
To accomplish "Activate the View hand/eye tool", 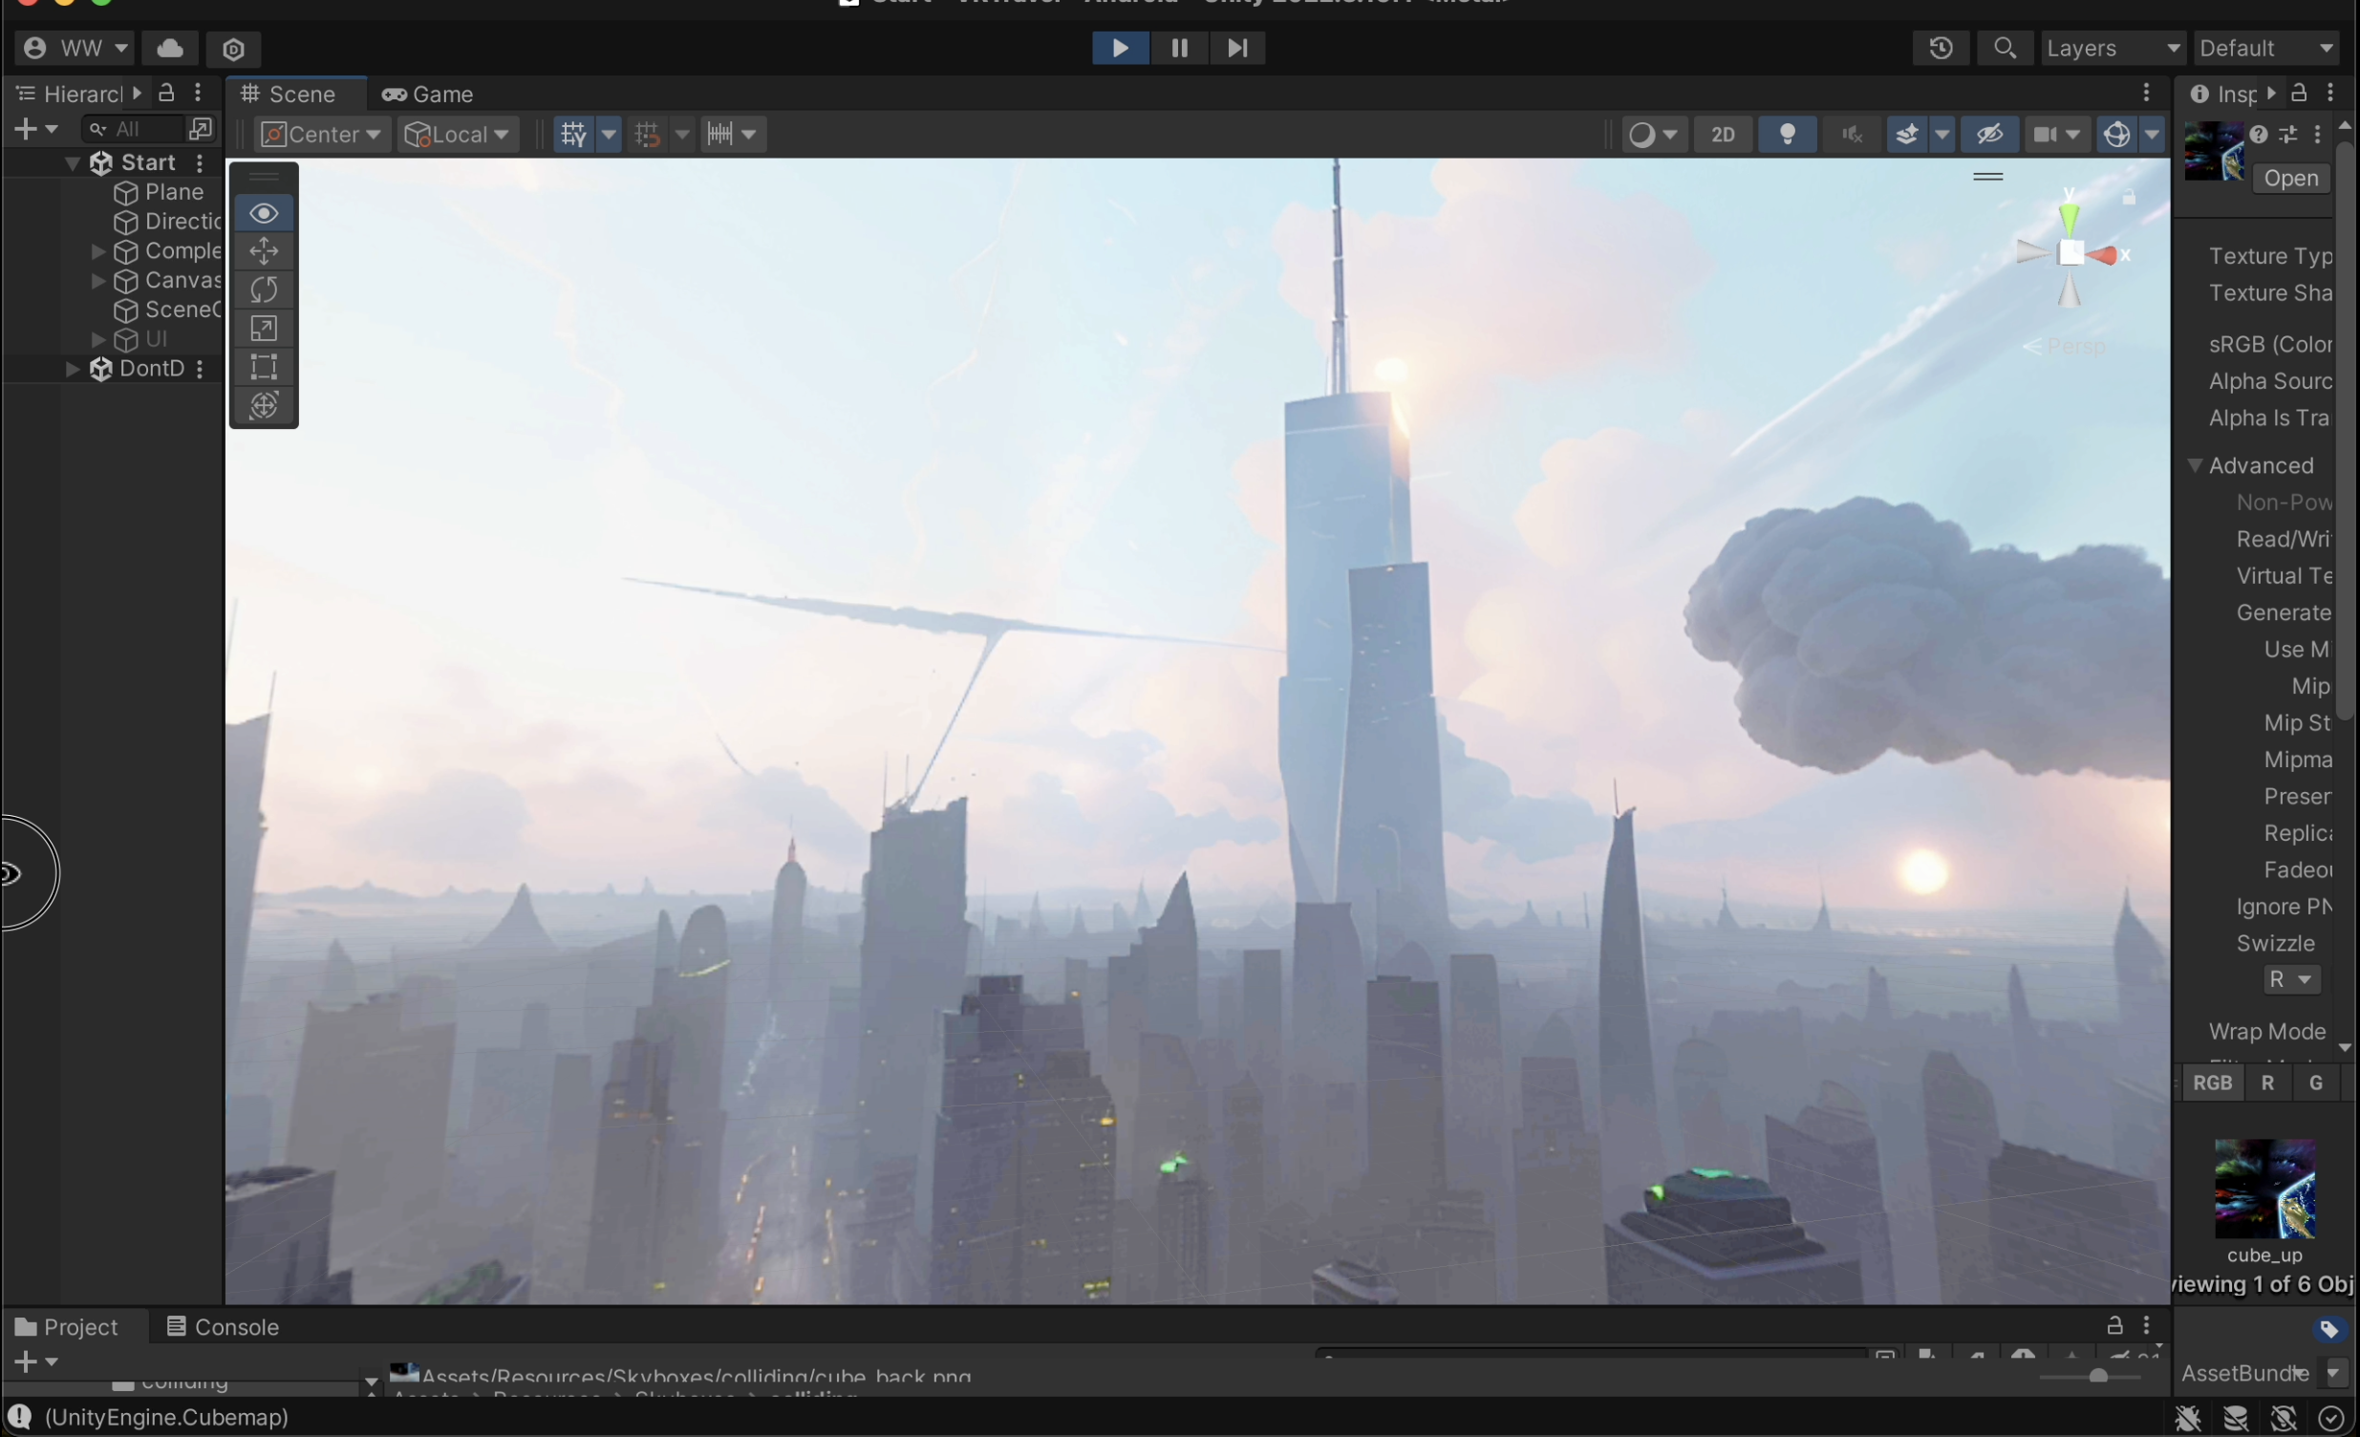I will click(x=264, y=213).
